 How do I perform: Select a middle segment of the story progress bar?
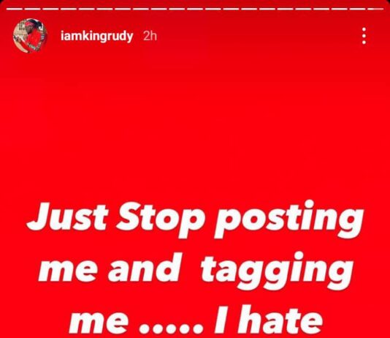(x=196, y=10)
